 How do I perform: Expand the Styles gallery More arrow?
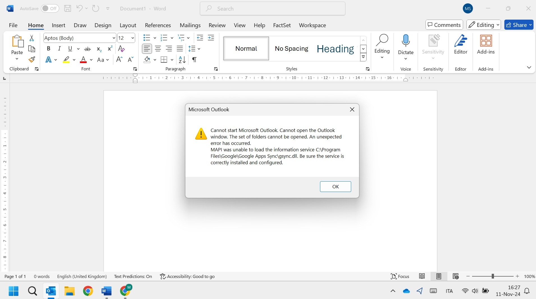(x=363, y=57)
